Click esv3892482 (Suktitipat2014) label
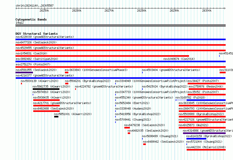This screenshot has width=233, height=160. (x=37, y=59)
